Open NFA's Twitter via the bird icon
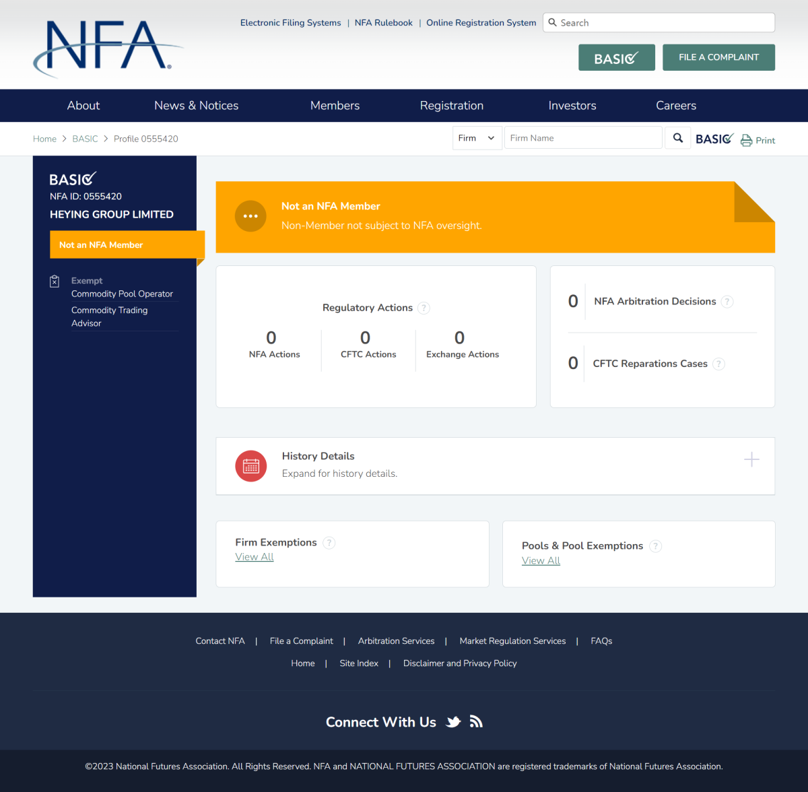Screen dimensions: 808x792 [x=453, y=721]
